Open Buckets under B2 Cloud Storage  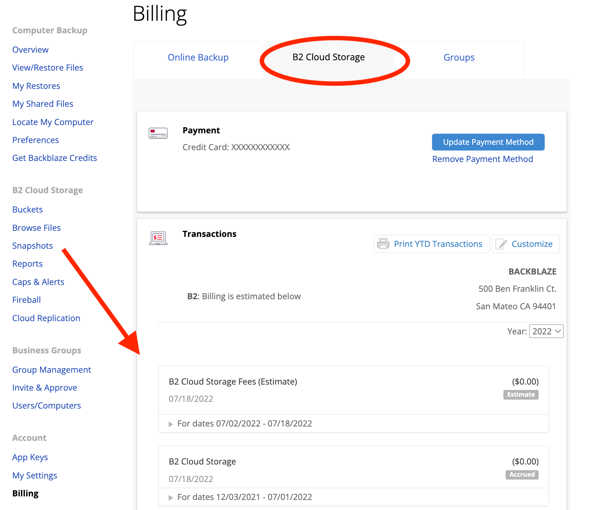click(x=28, y=210)
